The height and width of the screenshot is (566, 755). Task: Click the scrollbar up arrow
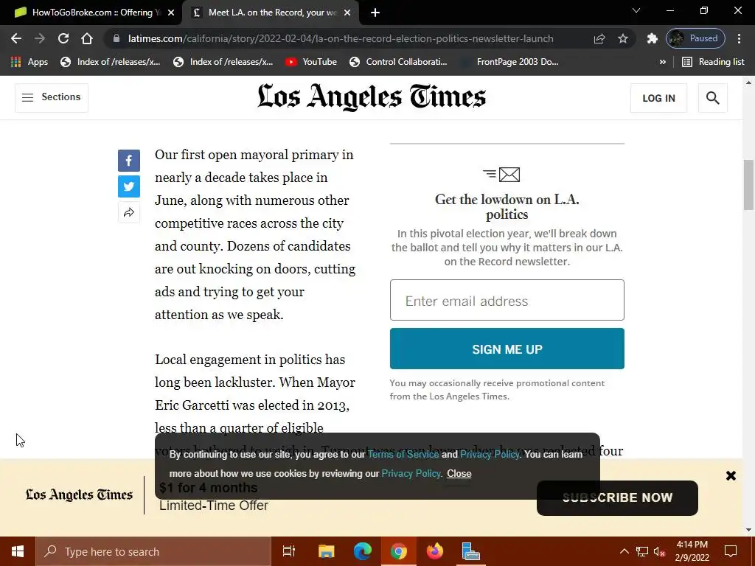748,83
